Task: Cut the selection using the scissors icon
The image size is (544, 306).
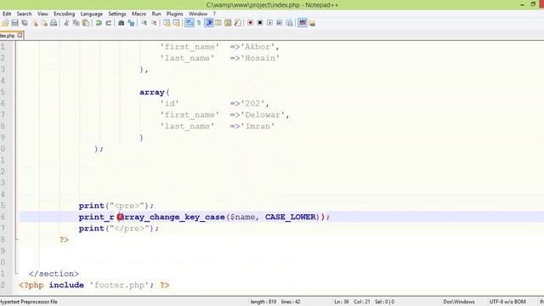Action: click(66, 23)
